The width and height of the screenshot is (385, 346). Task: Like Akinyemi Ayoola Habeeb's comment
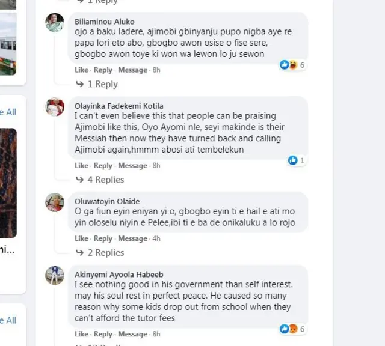[81, 334]
